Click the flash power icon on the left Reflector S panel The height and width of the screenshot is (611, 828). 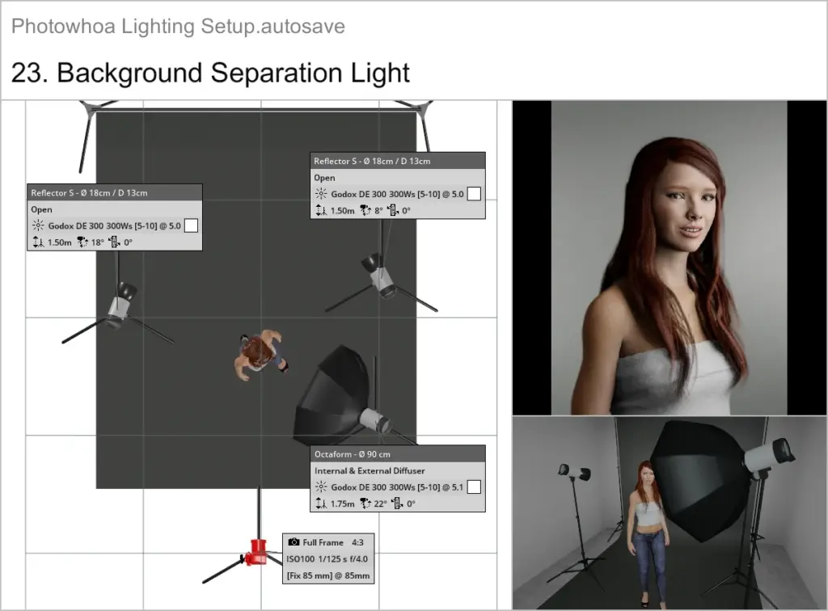(38, 225)
